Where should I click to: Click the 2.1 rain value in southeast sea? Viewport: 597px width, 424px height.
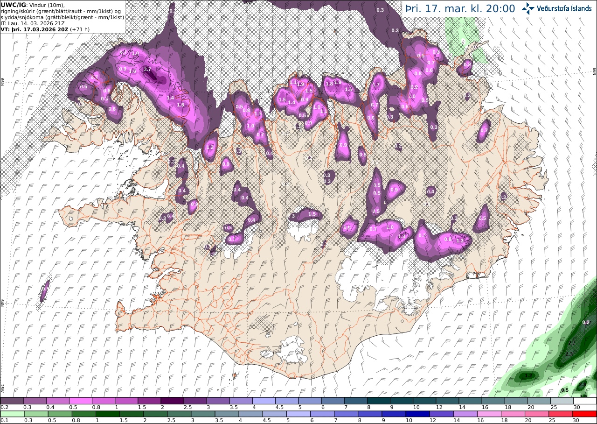pos(572,343)
